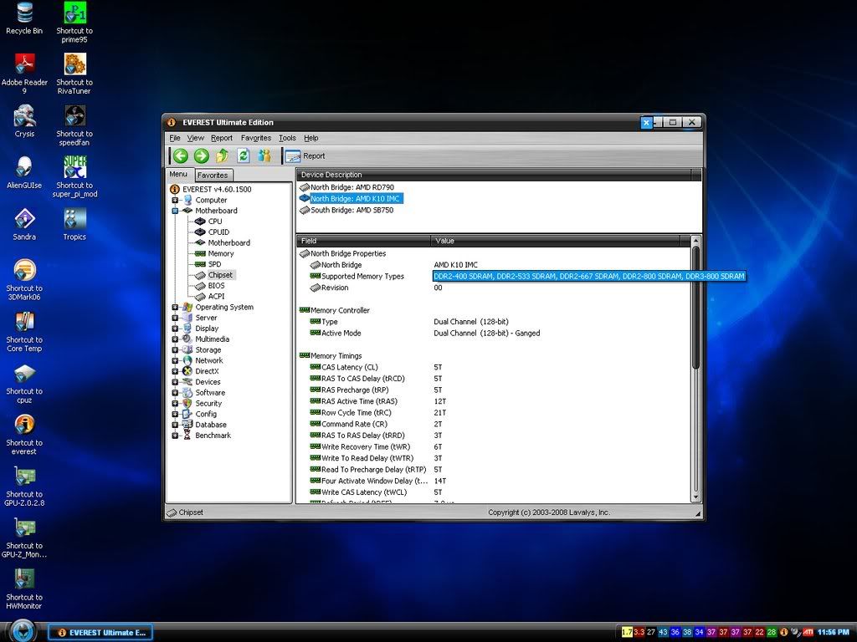The height and width of the screenshot is (642, 857).
Task: Collapse the Motherboard tree node
Action: [x=175, y=211]
